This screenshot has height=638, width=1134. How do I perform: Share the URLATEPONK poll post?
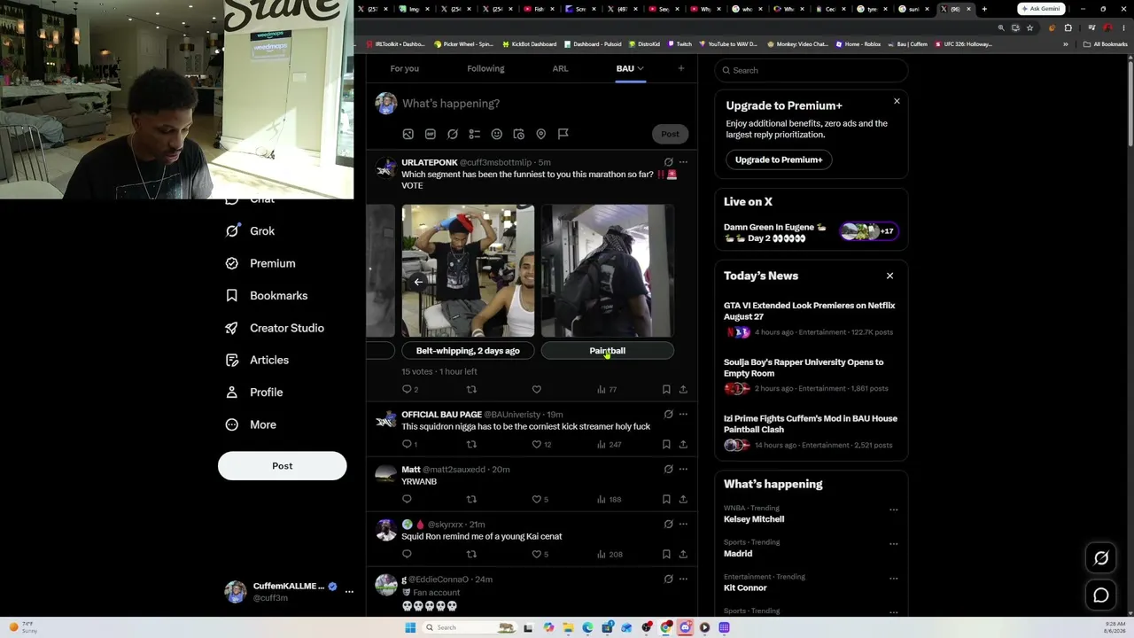pyautogui.click(x=683, y=389)
